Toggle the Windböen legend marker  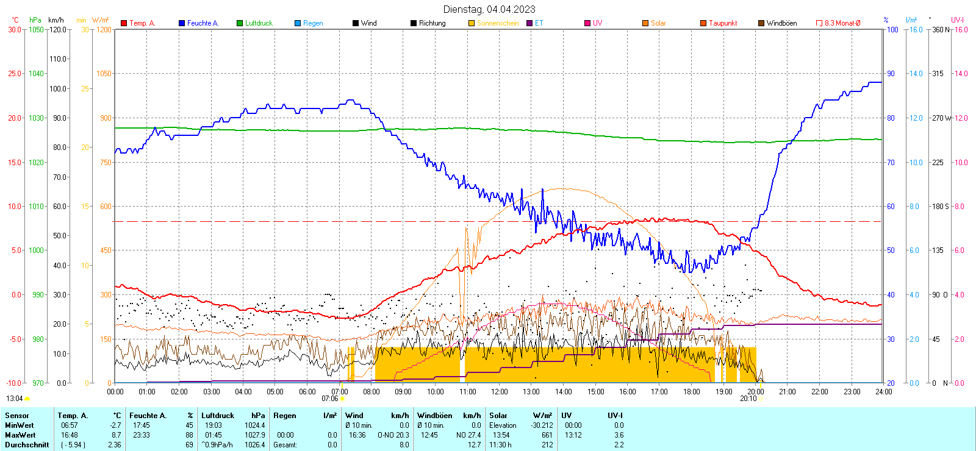pos(761,23)
